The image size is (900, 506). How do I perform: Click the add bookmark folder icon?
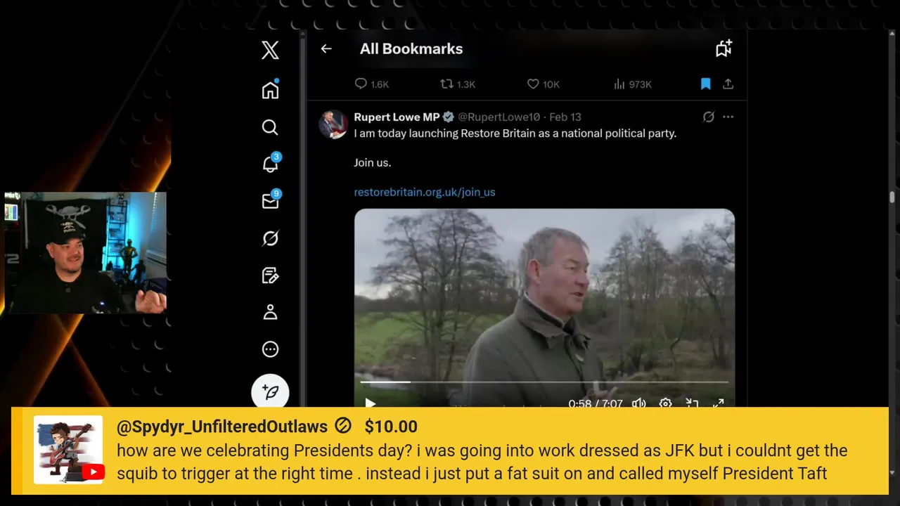tap(724, 48)
